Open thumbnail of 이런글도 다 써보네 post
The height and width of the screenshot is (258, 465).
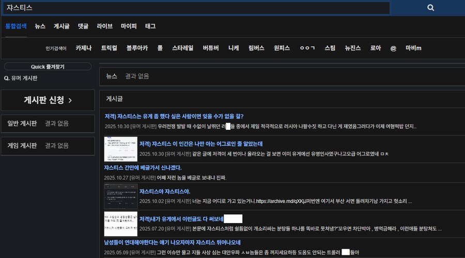121,223
